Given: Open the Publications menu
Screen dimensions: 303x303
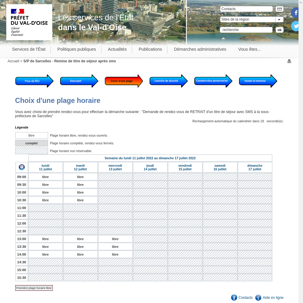Looking at the screenshot, I should tap(150, 49).
